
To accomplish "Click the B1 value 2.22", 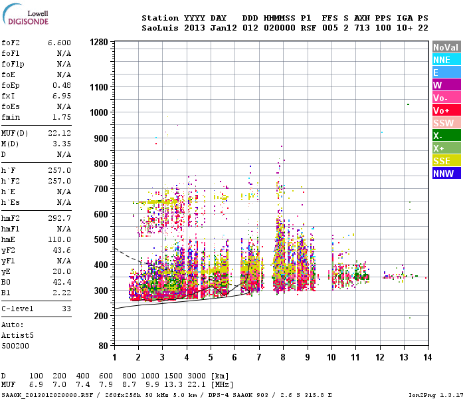I will pyautogui.click(x=62, y=293).
